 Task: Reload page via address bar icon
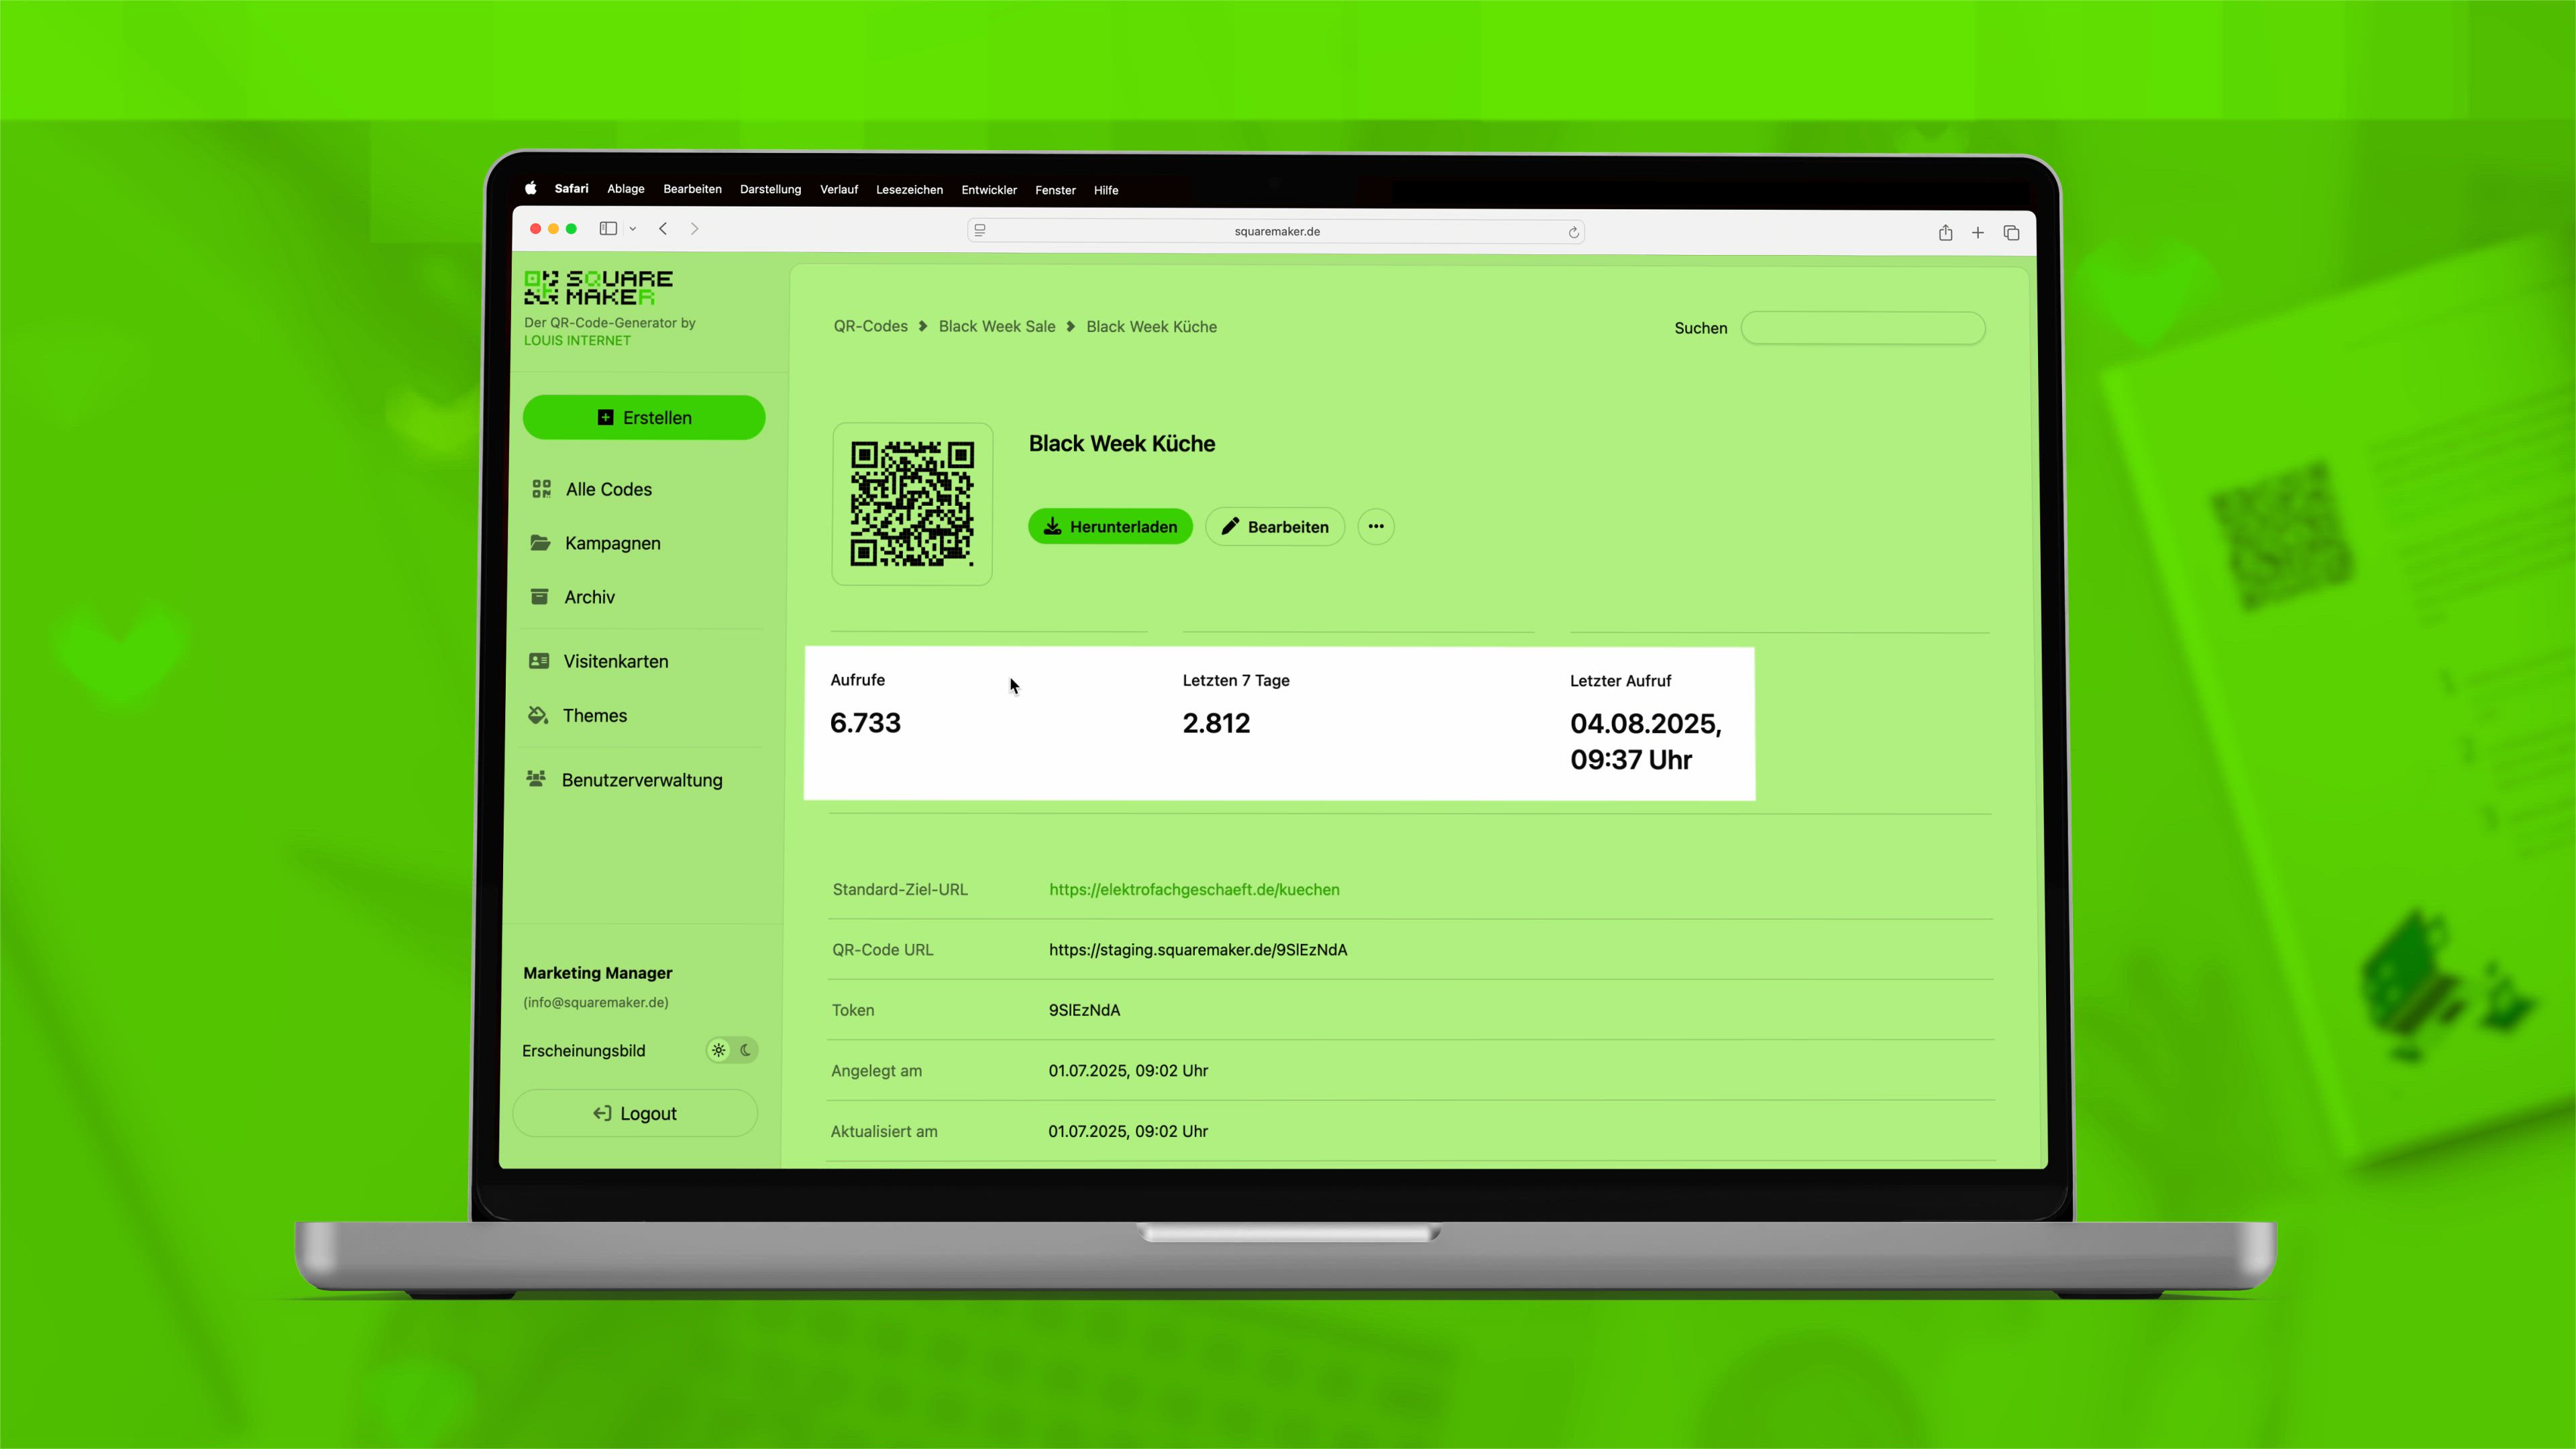click(1573, 232)
